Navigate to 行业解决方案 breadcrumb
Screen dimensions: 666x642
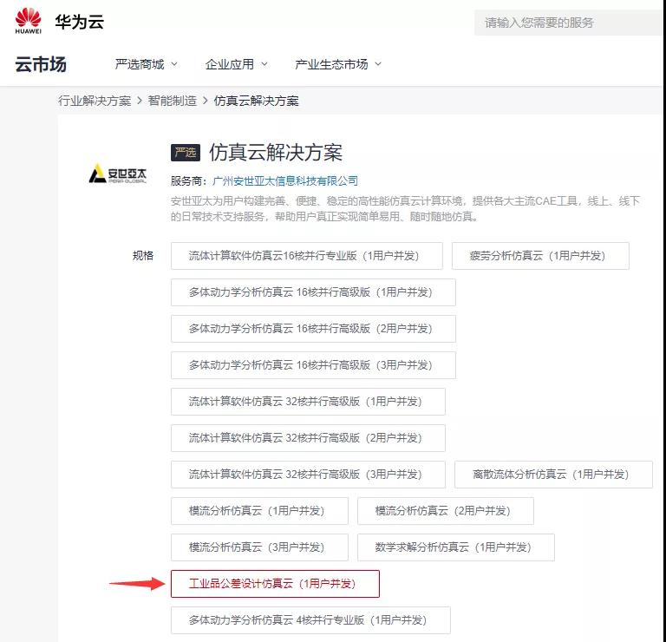95,101
